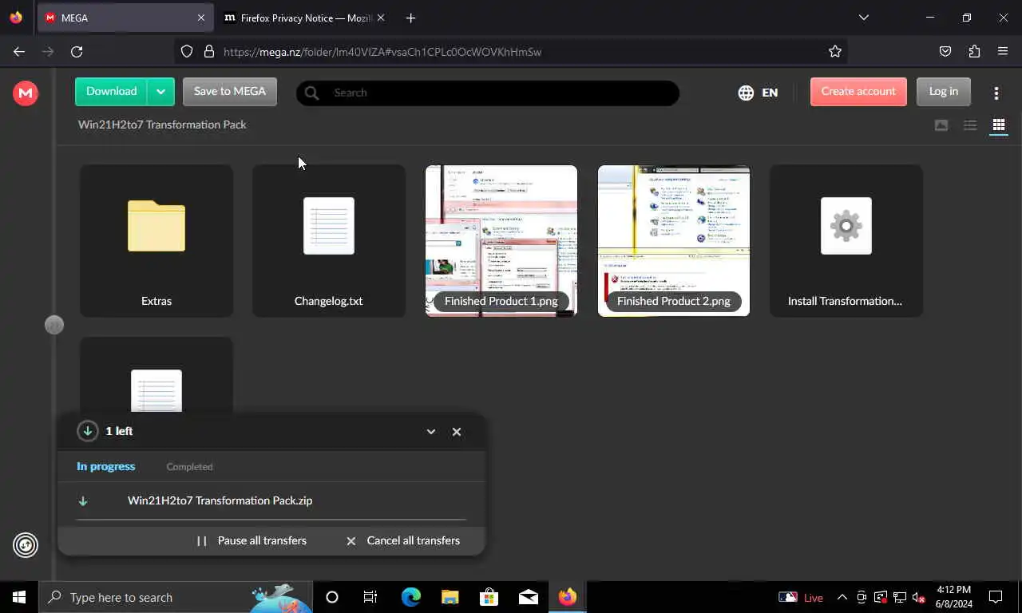The height and width of the screenshot is (613, 1022).
Task: Open the Firefox application hamburger menu
Action: [1003, 52]
